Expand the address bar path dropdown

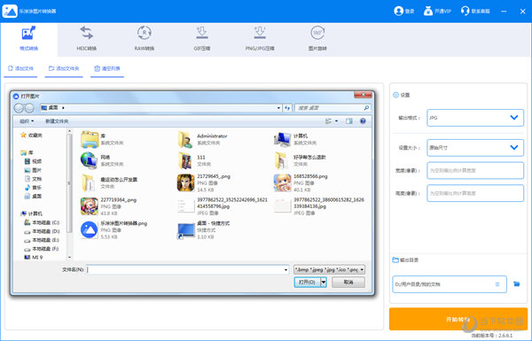(x=278, y=108)
